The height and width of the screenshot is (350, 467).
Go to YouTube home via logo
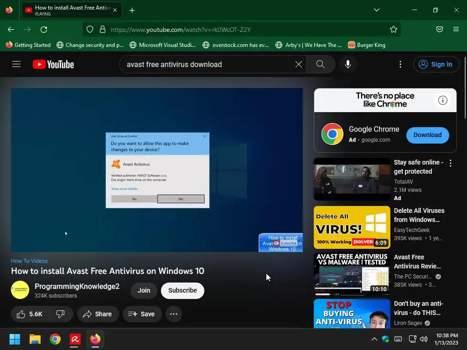click(x=53, y=64)
